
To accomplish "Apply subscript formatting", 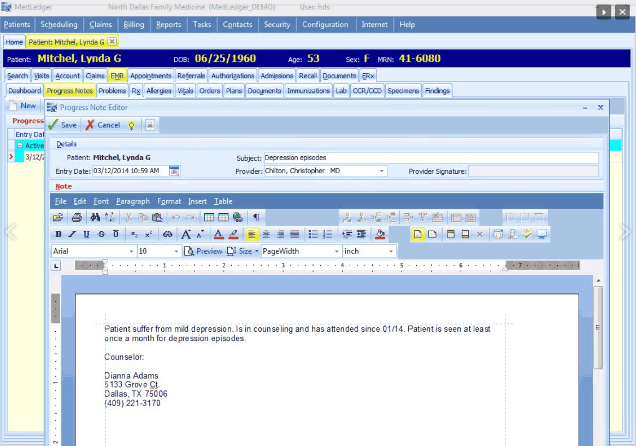I will (134, 234).
